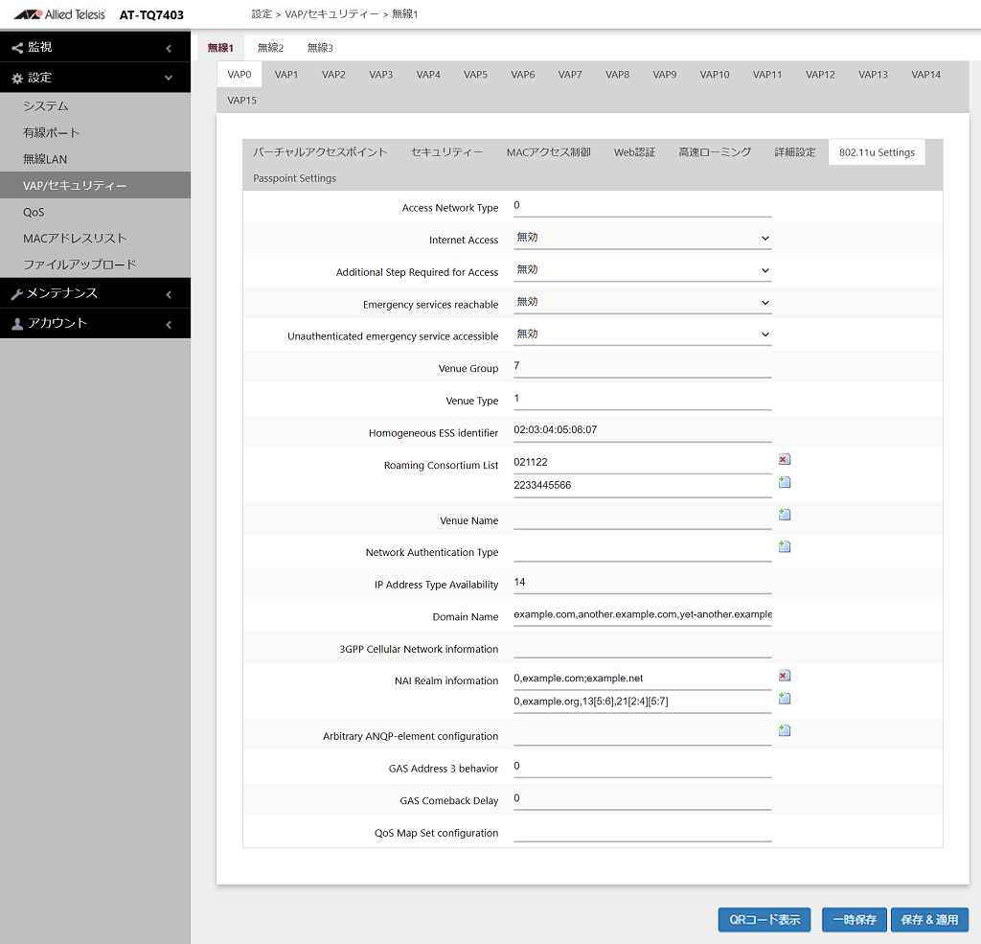Add a Venue Name entry

pyautogui.click(x=784, y=515)
